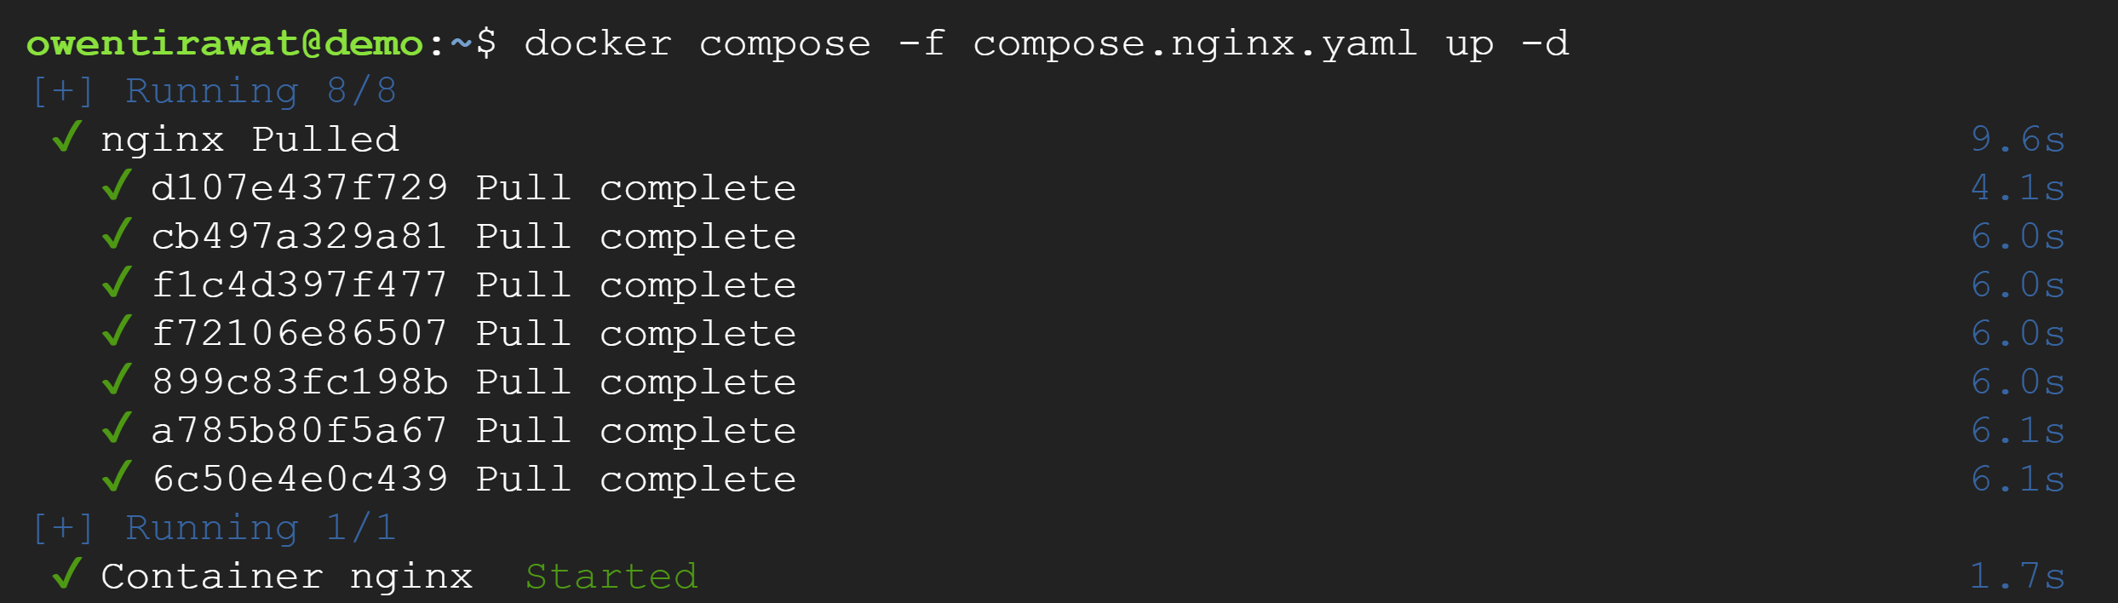Click the owentirawat@demo prompt text
The image size is (2118, 603).
(225, 43)
